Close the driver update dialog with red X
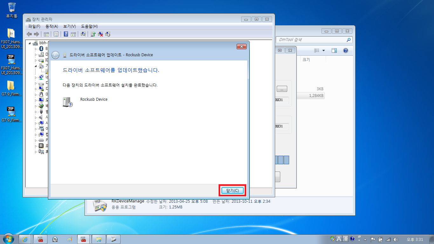 tap(242, 47)
